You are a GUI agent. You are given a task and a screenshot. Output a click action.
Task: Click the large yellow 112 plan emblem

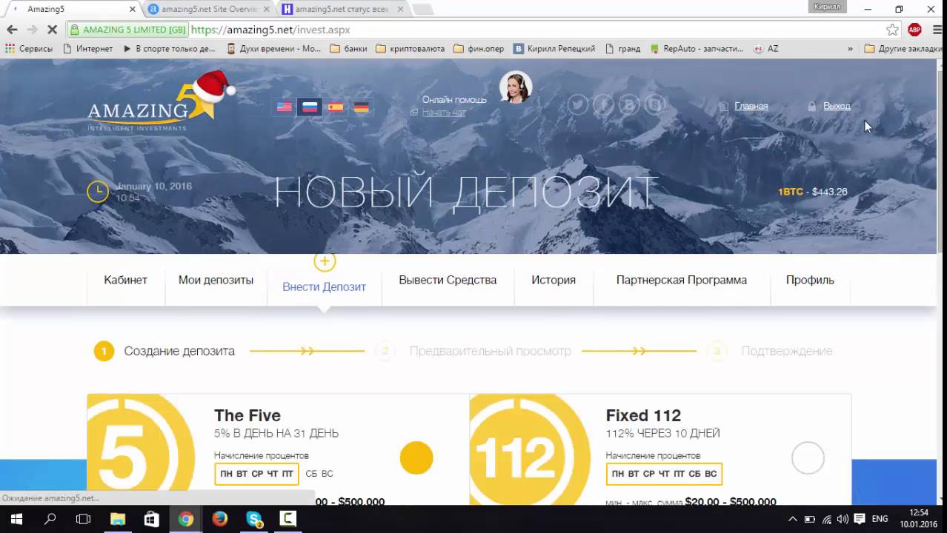(529, 449)
